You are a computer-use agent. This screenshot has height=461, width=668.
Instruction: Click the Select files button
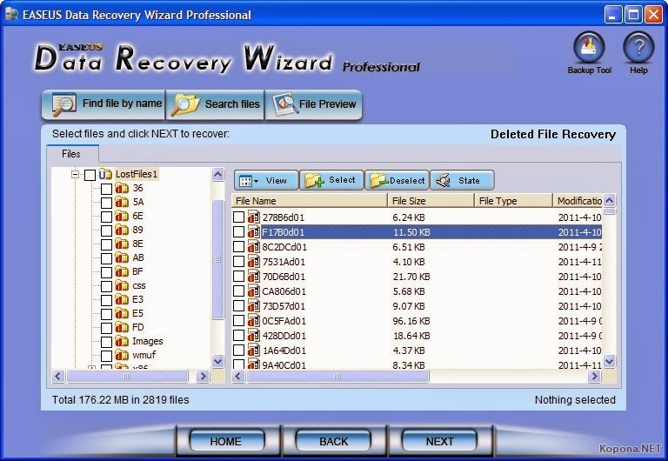(332, 181)
